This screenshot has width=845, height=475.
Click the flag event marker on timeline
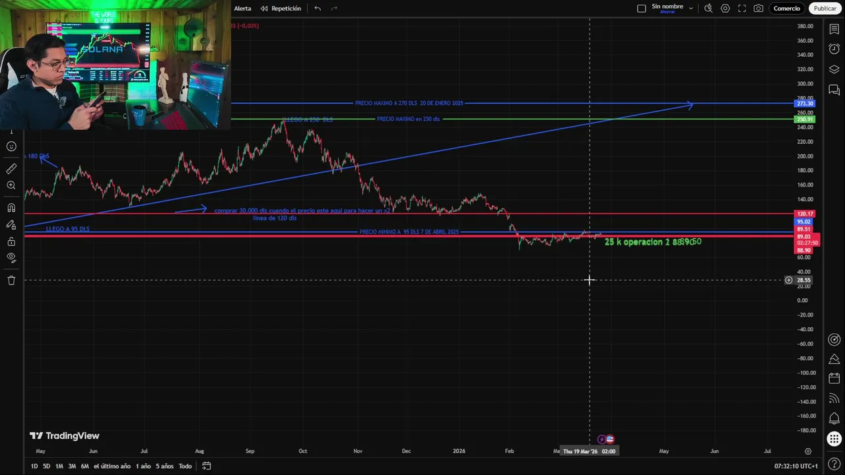610,439
